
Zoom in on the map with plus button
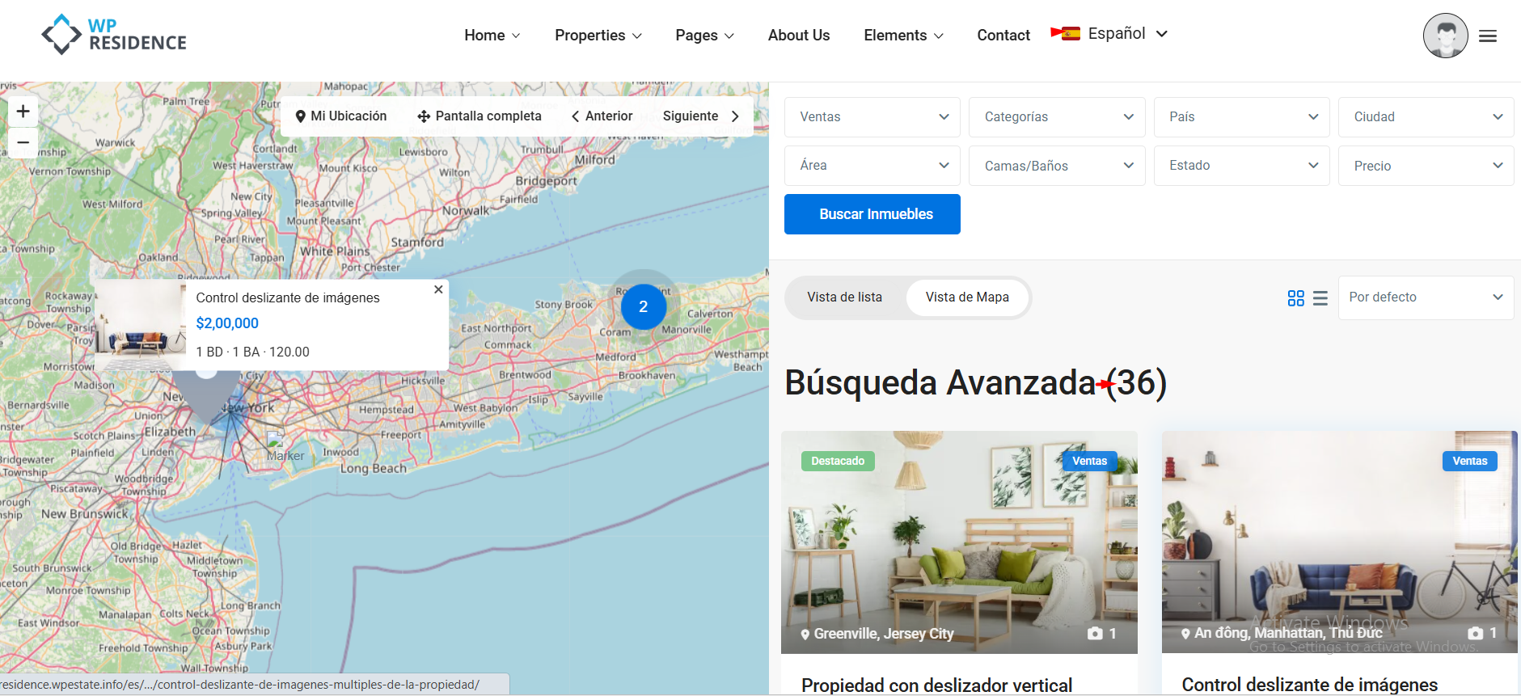pyautogui.click(x=23, y=112)
